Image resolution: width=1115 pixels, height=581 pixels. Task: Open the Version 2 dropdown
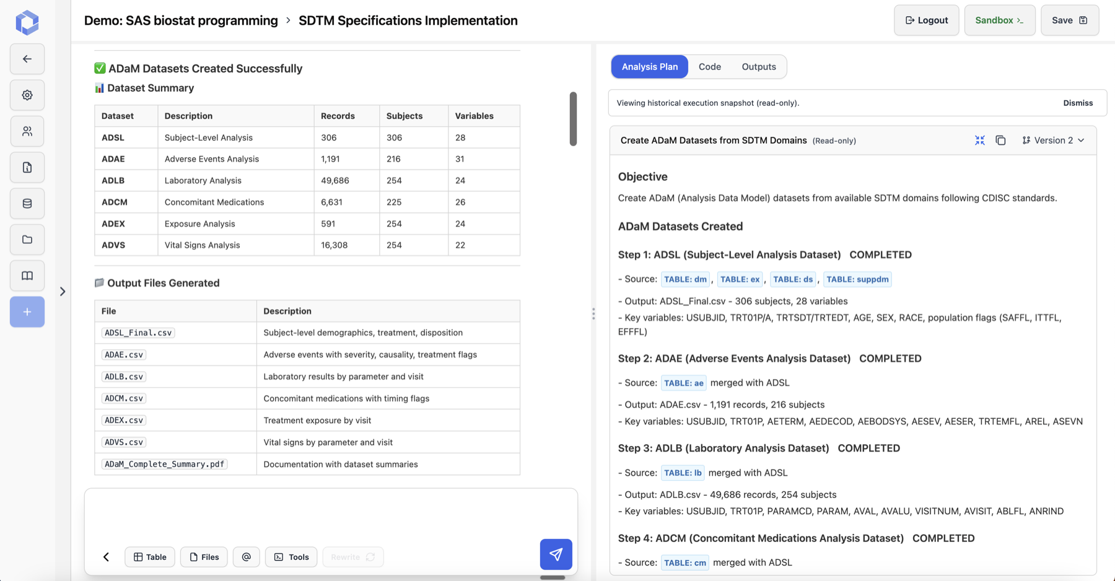tap(1053, 141)
